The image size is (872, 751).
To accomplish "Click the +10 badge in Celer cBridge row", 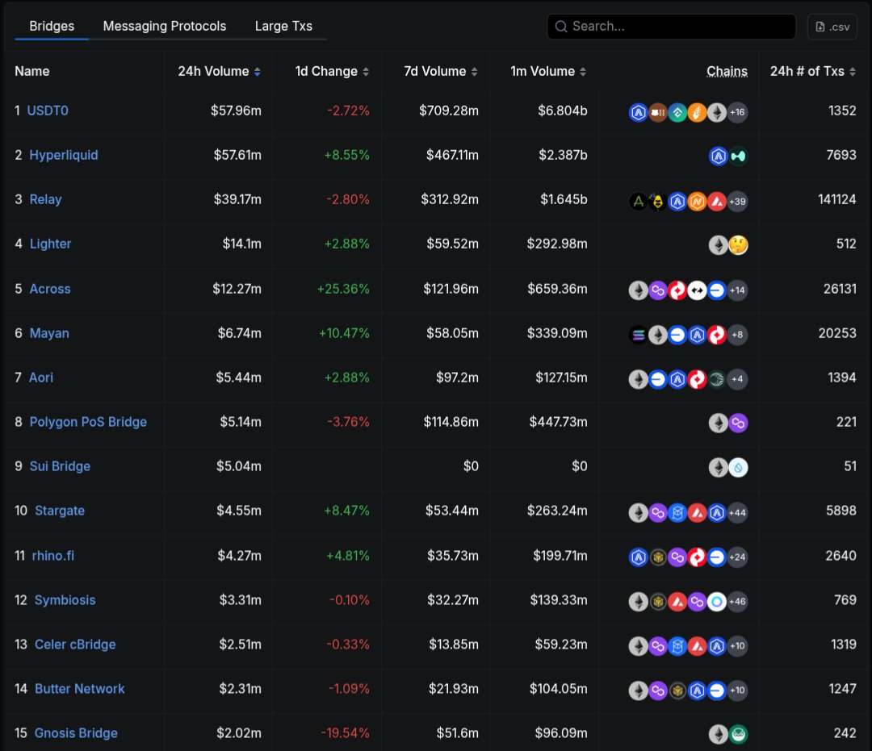I will pos(737,646).
